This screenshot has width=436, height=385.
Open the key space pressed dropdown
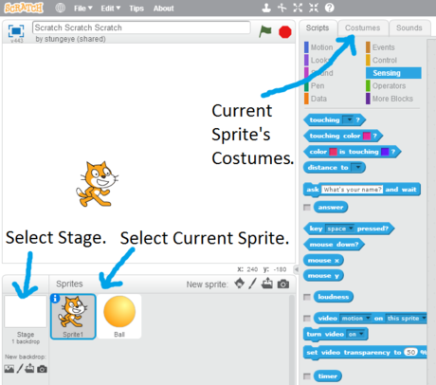[x=340, y=229]
